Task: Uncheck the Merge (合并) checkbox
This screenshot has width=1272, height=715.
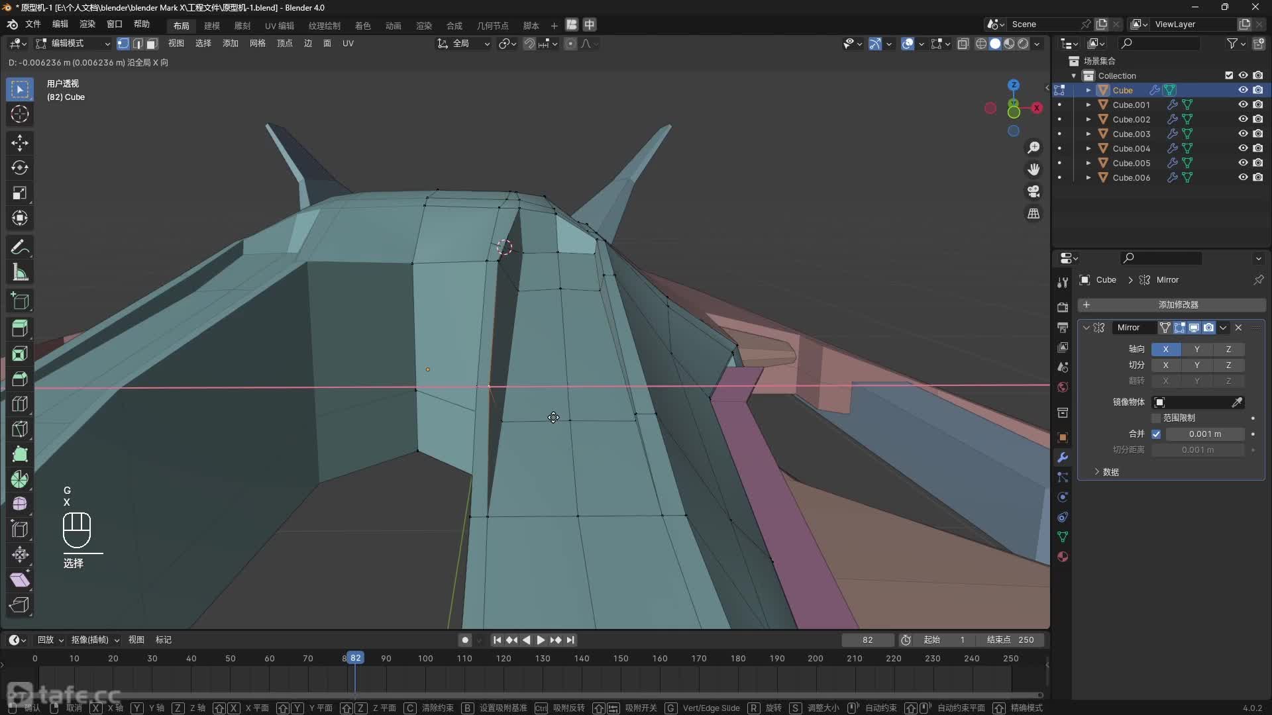Action: [1156, 434]
